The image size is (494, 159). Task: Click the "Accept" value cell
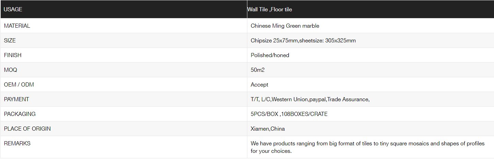click(259, 84)
